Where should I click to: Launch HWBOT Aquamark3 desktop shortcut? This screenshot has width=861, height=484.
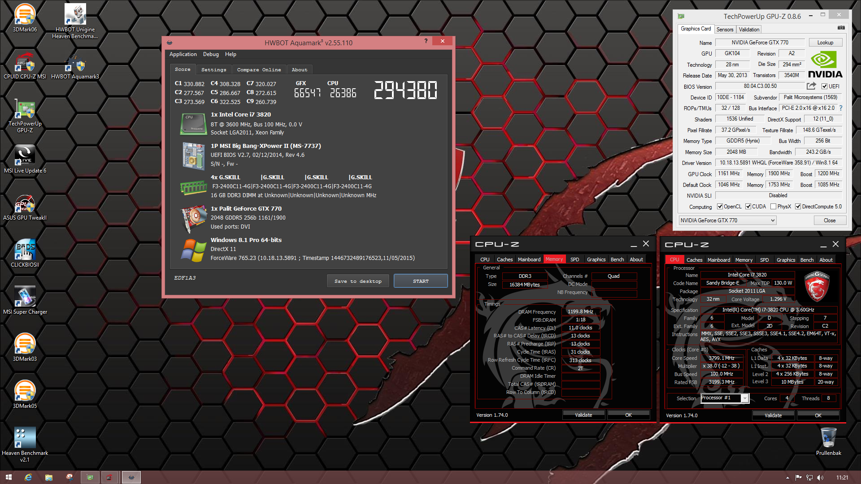point(75,65)
